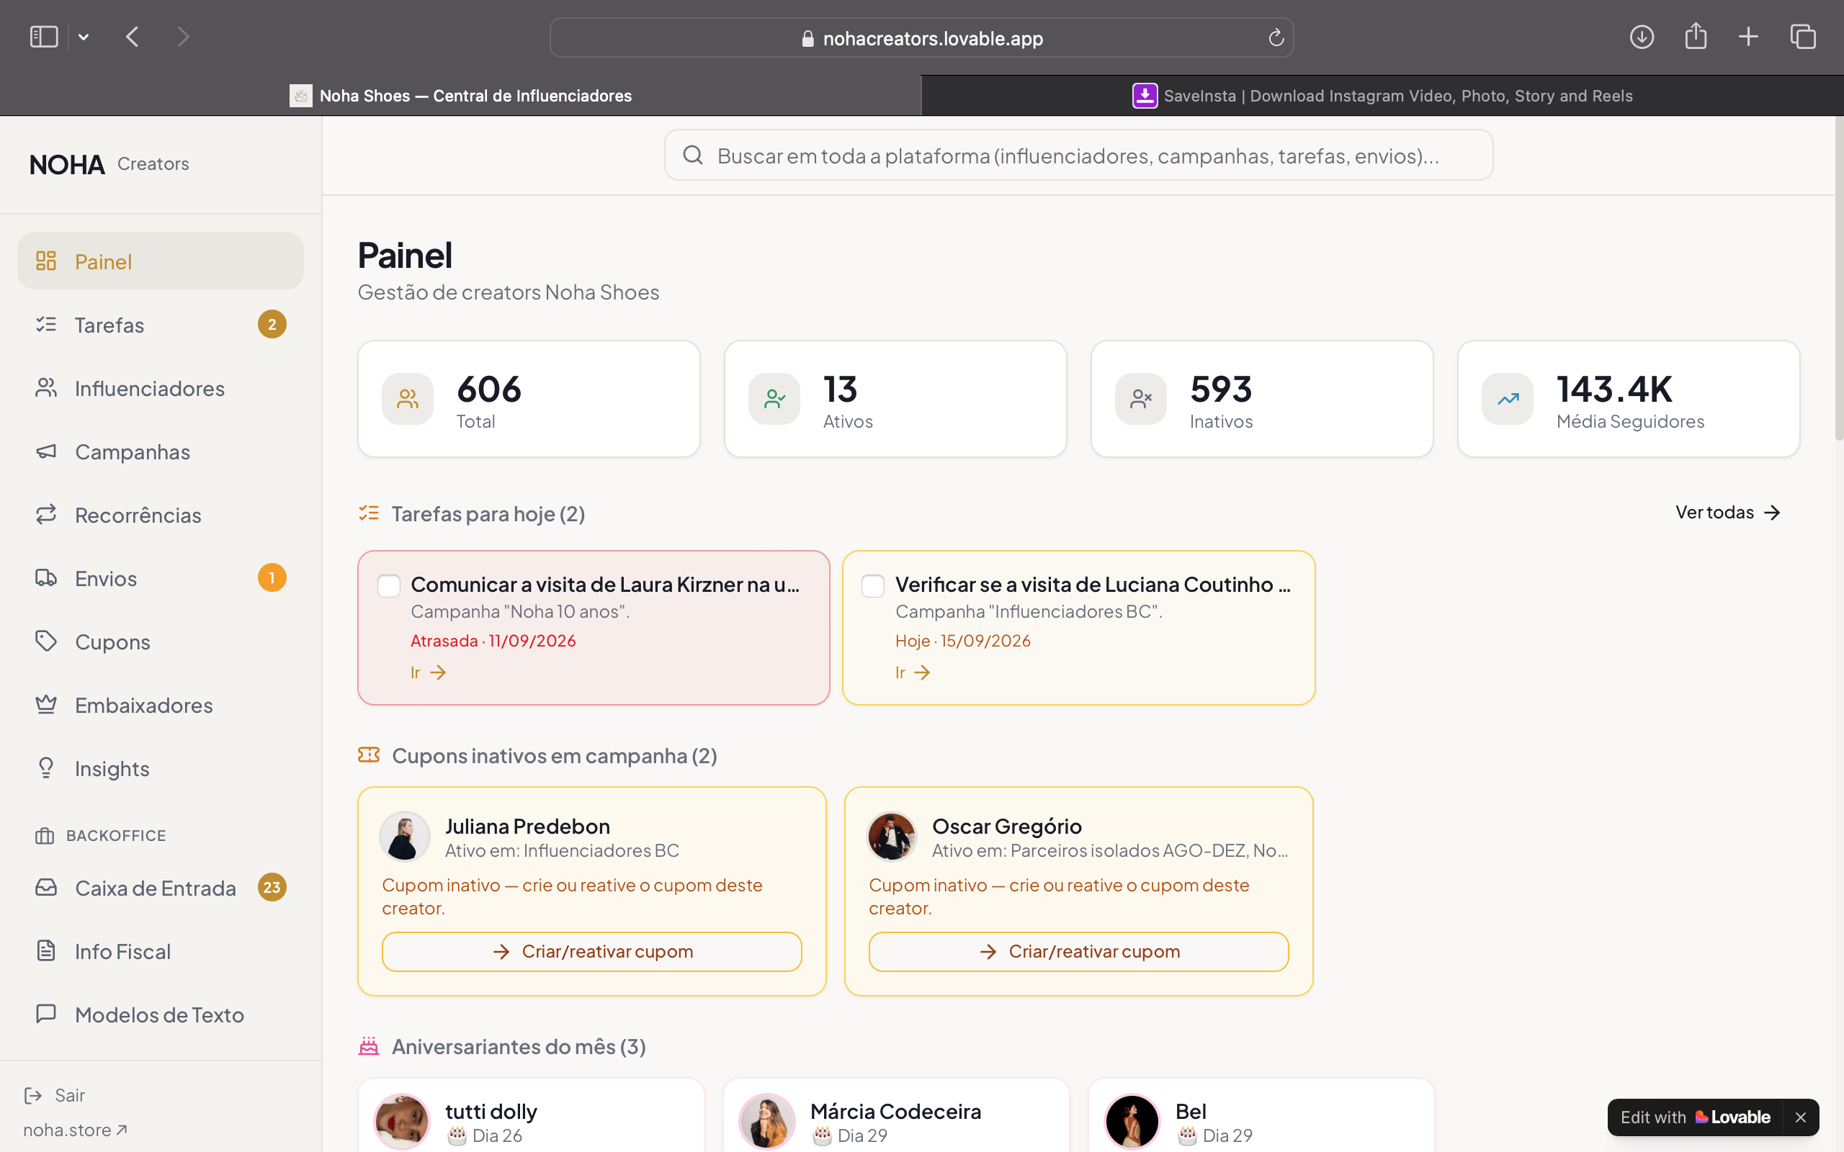Click Criar/reativar cupom for Juliana Predebon
The image size is (1844, 1152).
[592, 951]
